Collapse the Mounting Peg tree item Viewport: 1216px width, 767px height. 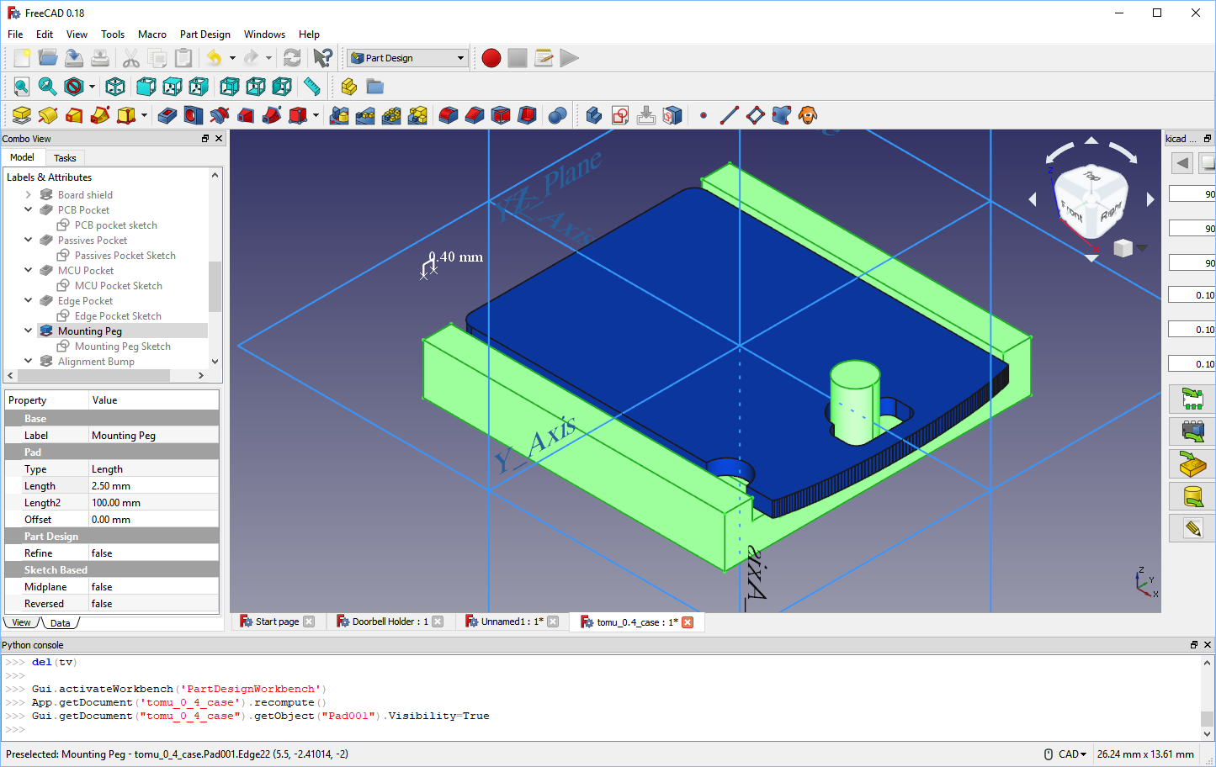[28, 331]
